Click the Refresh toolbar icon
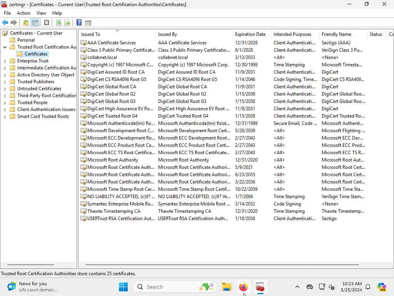Viewport: 394px width, 296px height. pos(58,23)
